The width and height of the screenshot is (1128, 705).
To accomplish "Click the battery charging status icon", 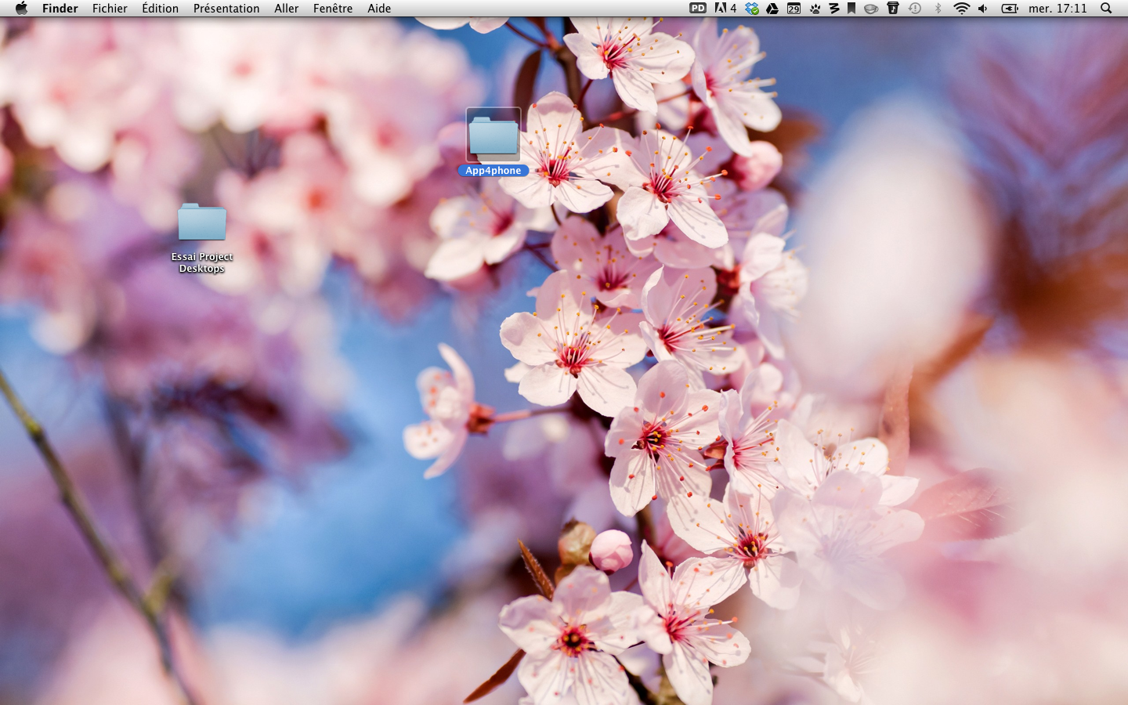I will point(1010,9).
